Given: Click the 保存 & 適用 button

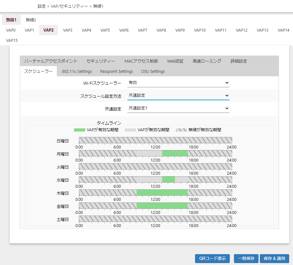Looking at the screenshot, I should click(274, 259).
